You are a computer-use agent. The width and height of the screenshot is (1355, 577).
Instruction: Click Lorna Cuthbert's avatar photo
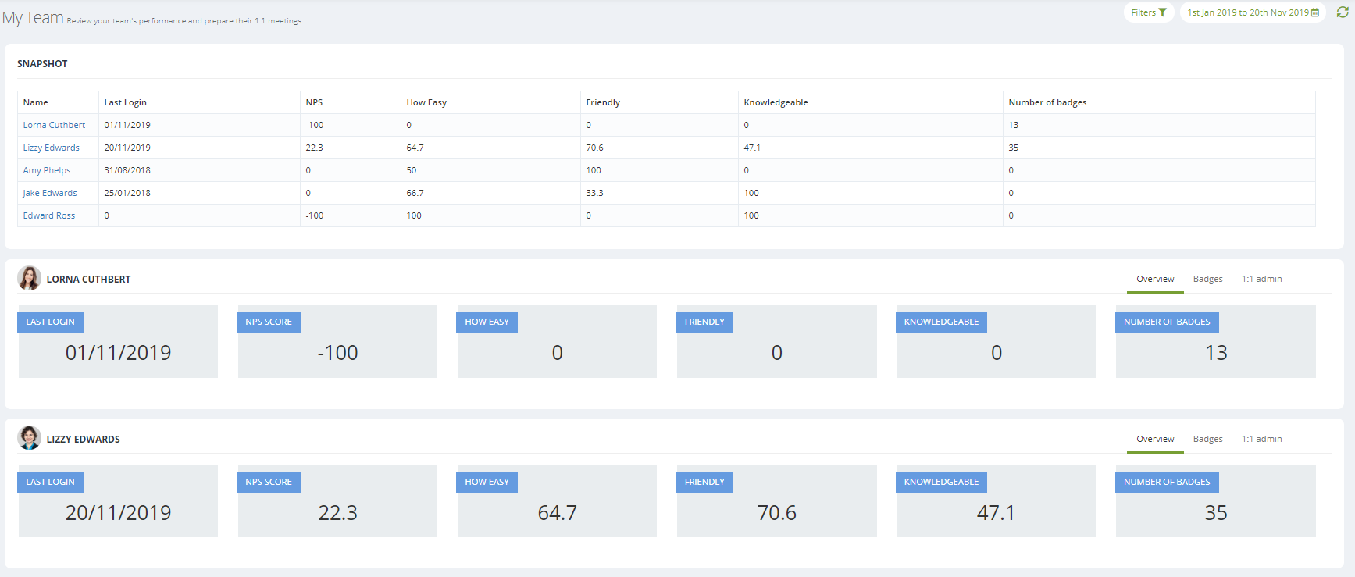point(30,278)
